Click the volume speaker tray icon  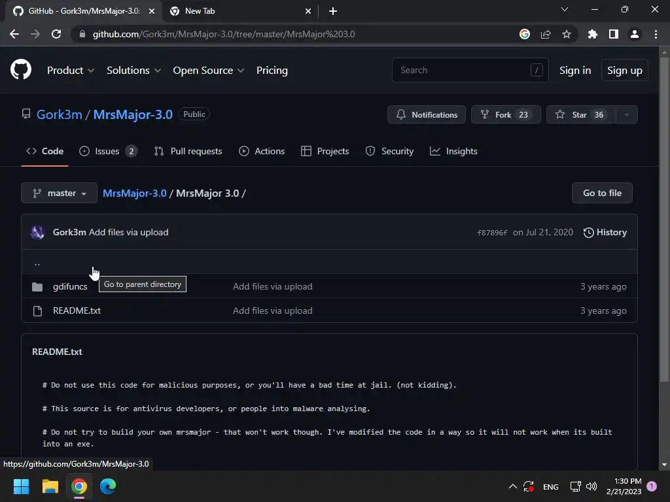pos(591,486)
